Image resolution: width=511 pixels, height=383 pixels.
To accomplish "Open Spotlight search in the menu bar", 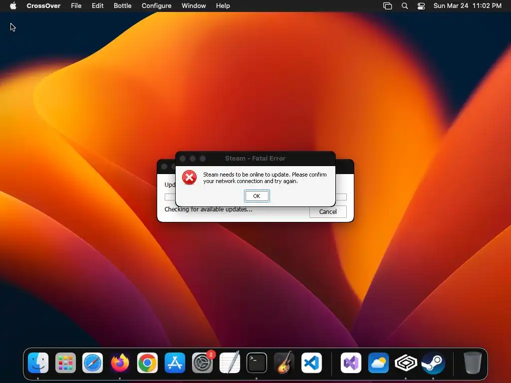I will (404, 6).
